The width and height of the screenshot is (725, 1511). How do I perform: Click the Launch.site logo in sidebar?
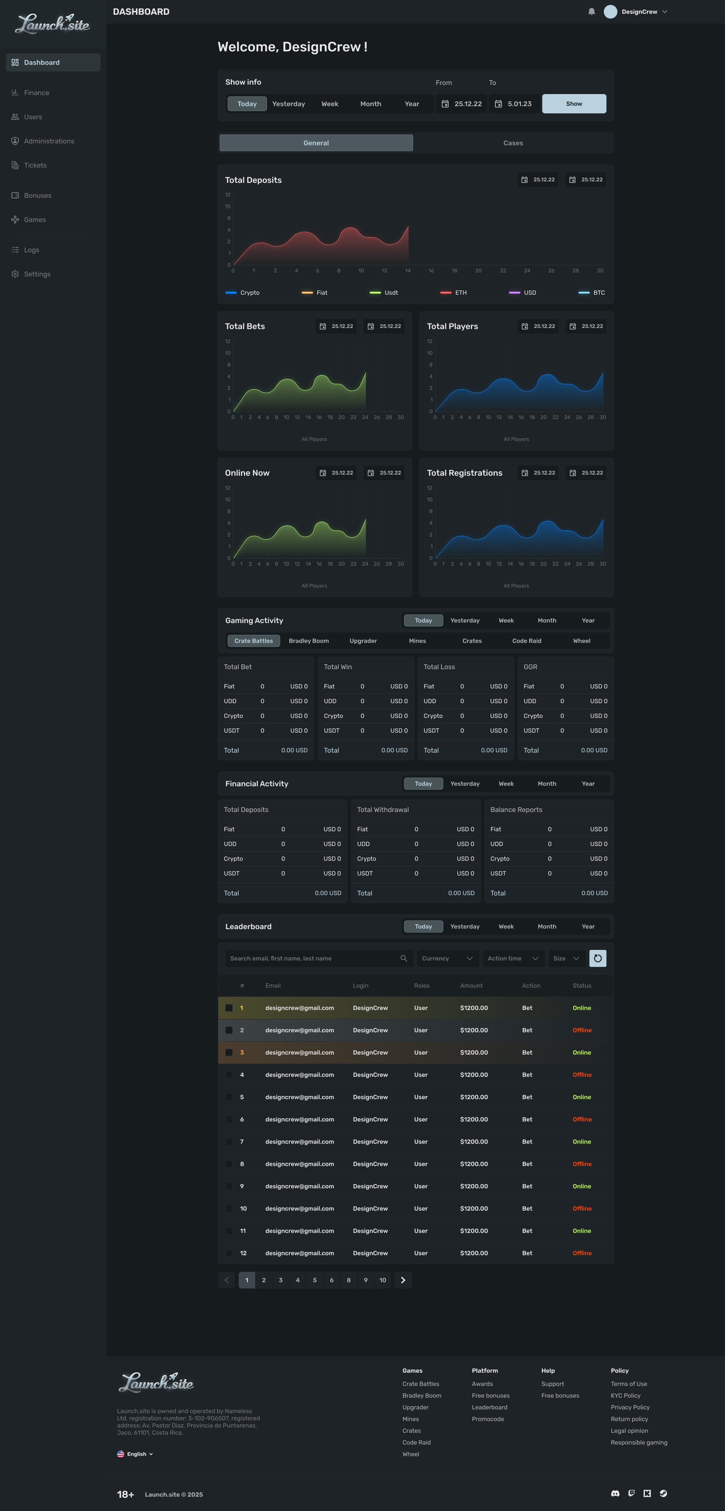coord(53,23)
